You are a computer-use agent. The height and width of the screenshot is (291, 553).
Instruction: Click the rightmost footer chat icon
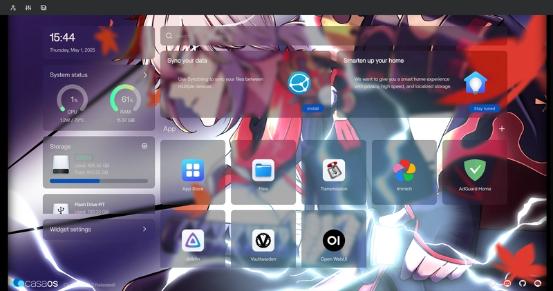[x=538, y=283]
